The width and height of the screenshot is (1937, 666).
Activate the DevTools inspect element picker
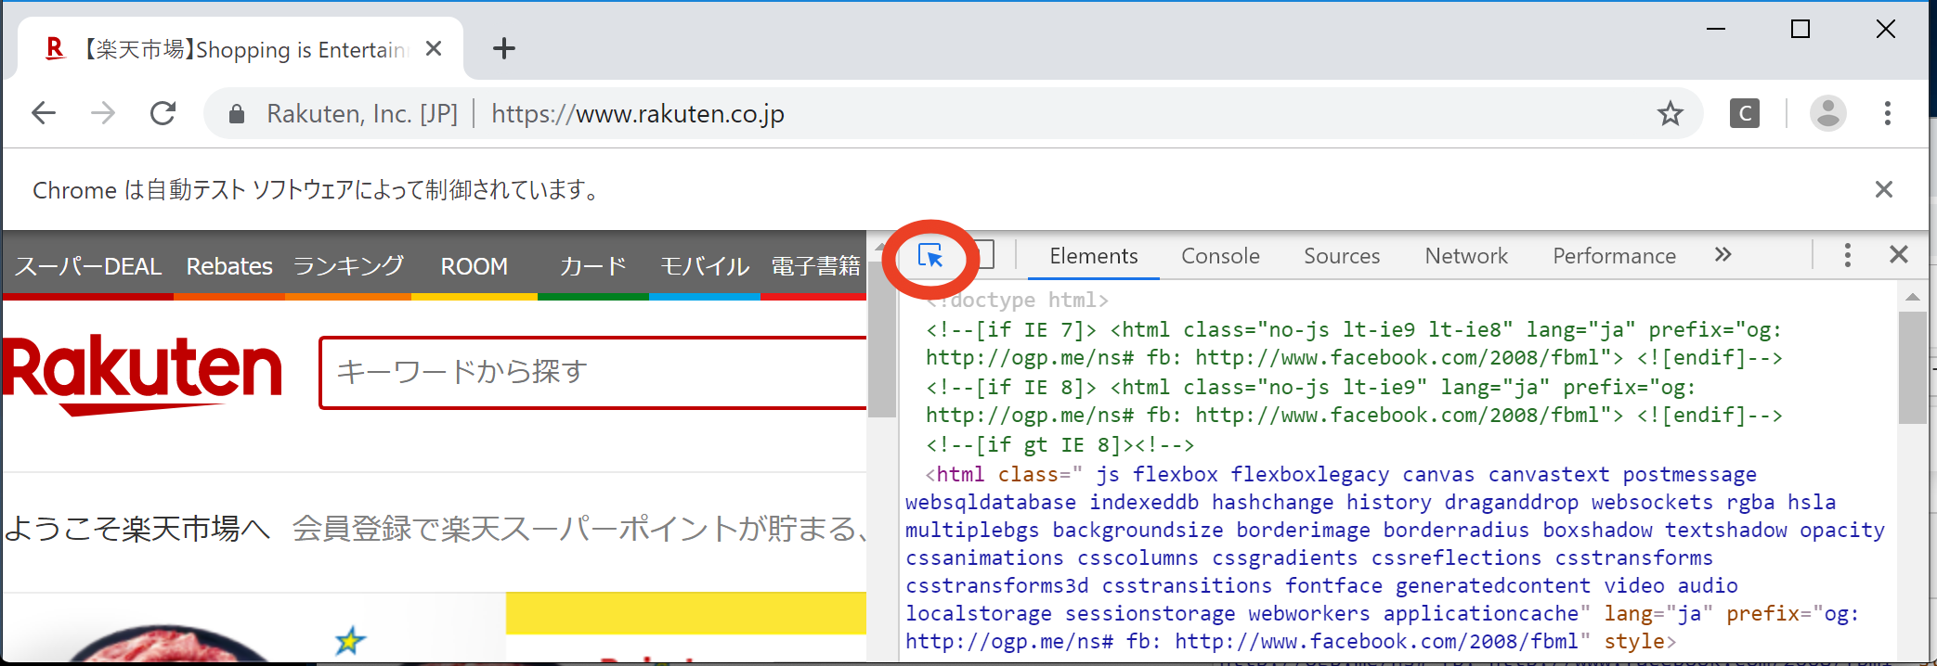point(930,255)
